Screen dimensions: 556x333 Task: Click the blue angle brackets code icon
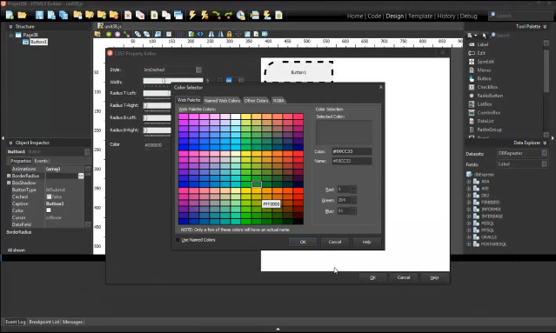[200, 34]
